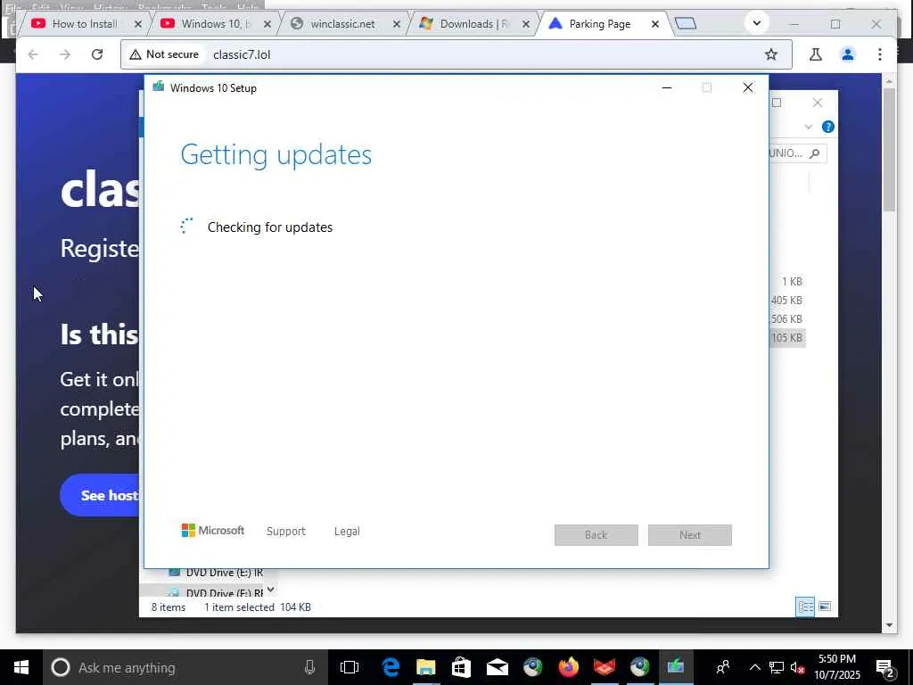The image size is (913, 685).
Task: Switch File Explorer to details view
Action: (805, 607)
